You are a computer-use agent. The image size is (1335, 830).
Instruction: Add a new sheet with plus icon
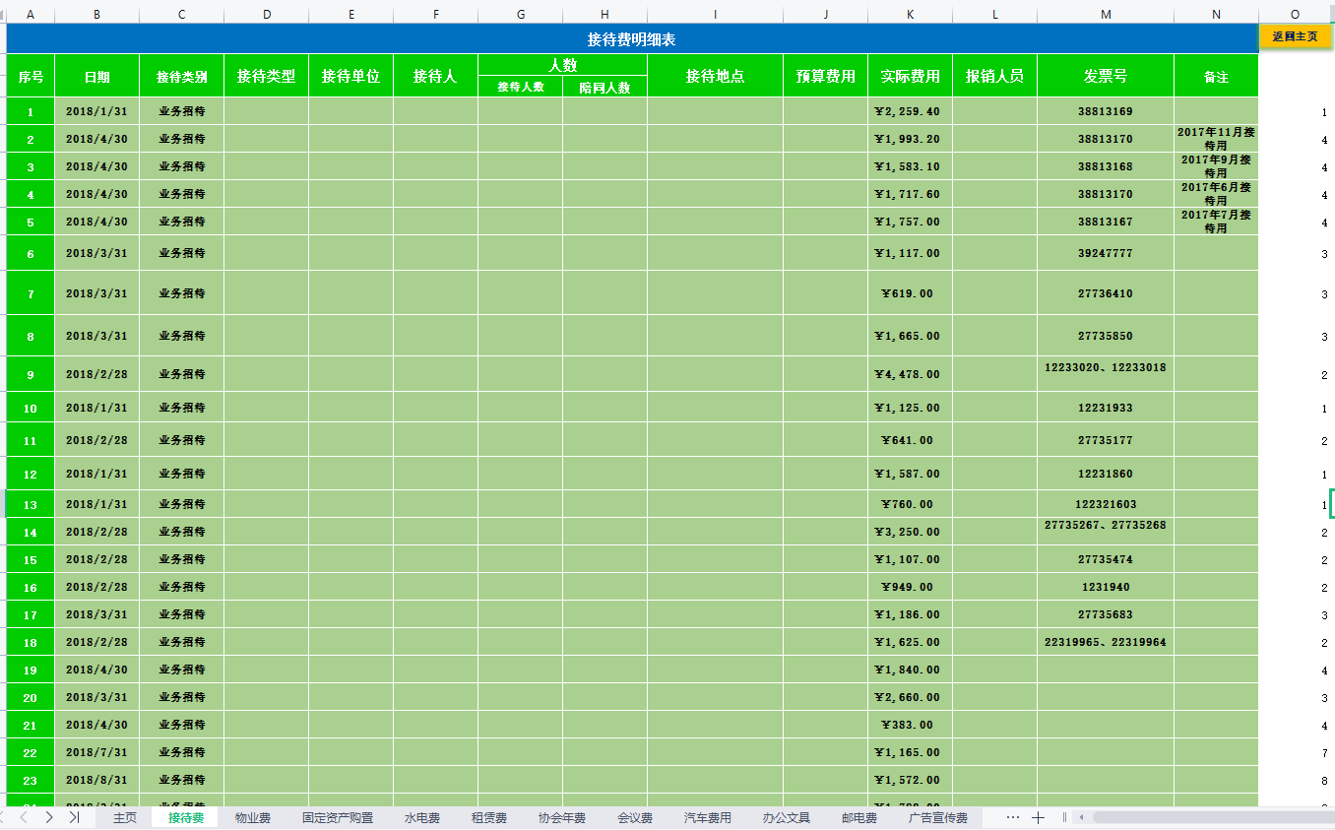click(x=1038, y=818)
